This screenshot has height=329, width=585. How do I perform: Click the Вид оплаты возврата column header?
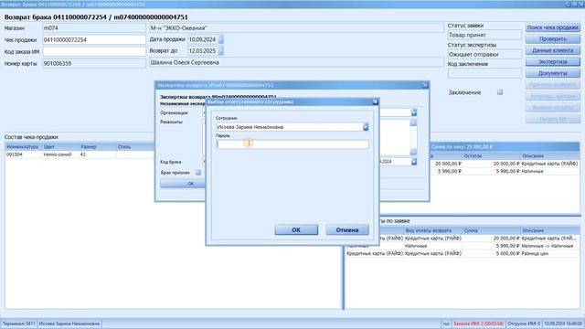tap(432, 230)
